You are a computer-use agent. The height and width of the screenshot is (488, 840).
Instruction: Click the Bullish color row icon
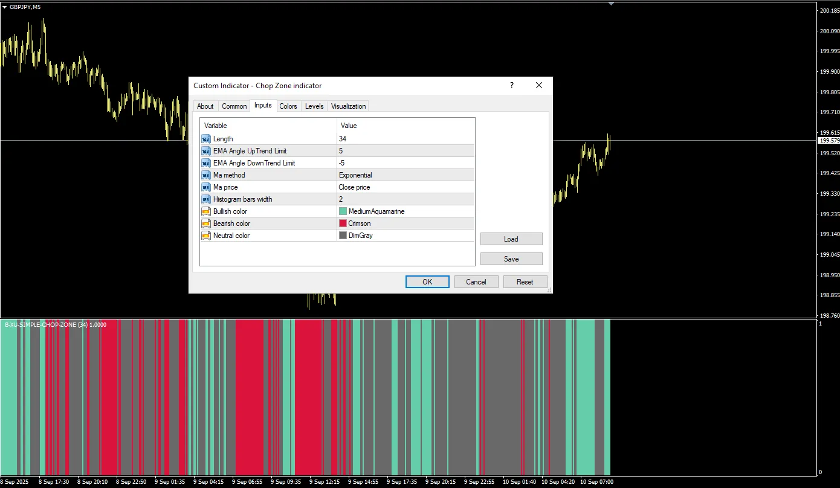coord(206,211)
